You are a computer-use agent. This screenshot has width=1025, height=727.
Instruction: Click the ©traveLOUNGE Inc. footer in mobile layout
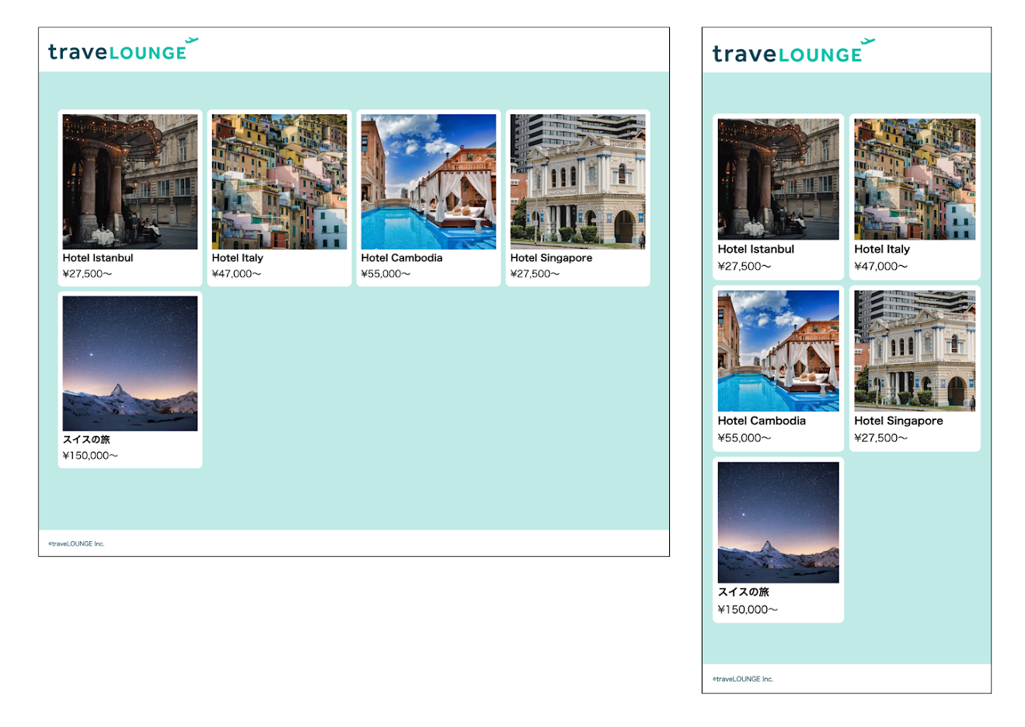[743, 679]
